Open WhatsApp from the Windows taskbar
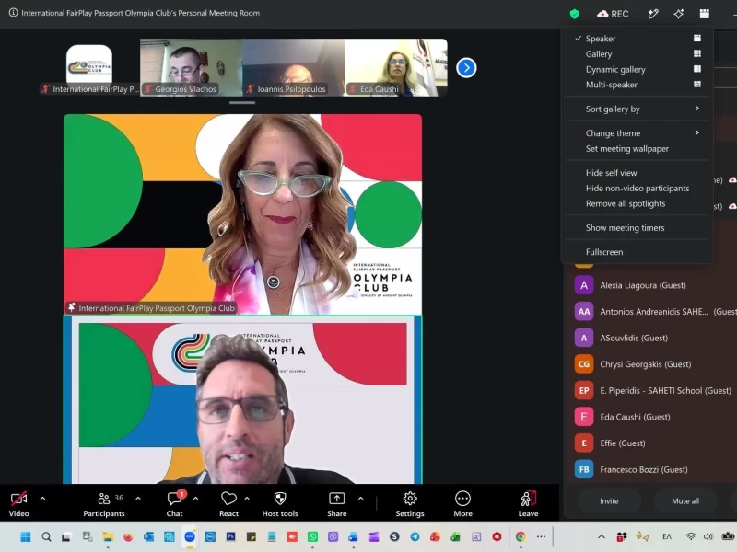Screen dimensions: 737x552 click(312, 536)
